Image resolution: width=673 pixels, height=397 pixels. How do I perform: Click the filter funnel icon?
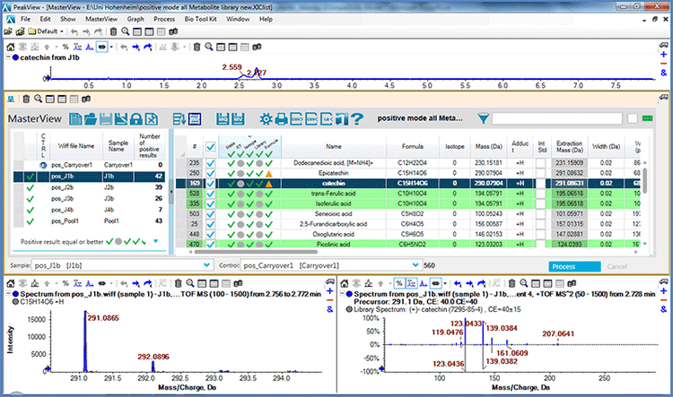point(484,118)
